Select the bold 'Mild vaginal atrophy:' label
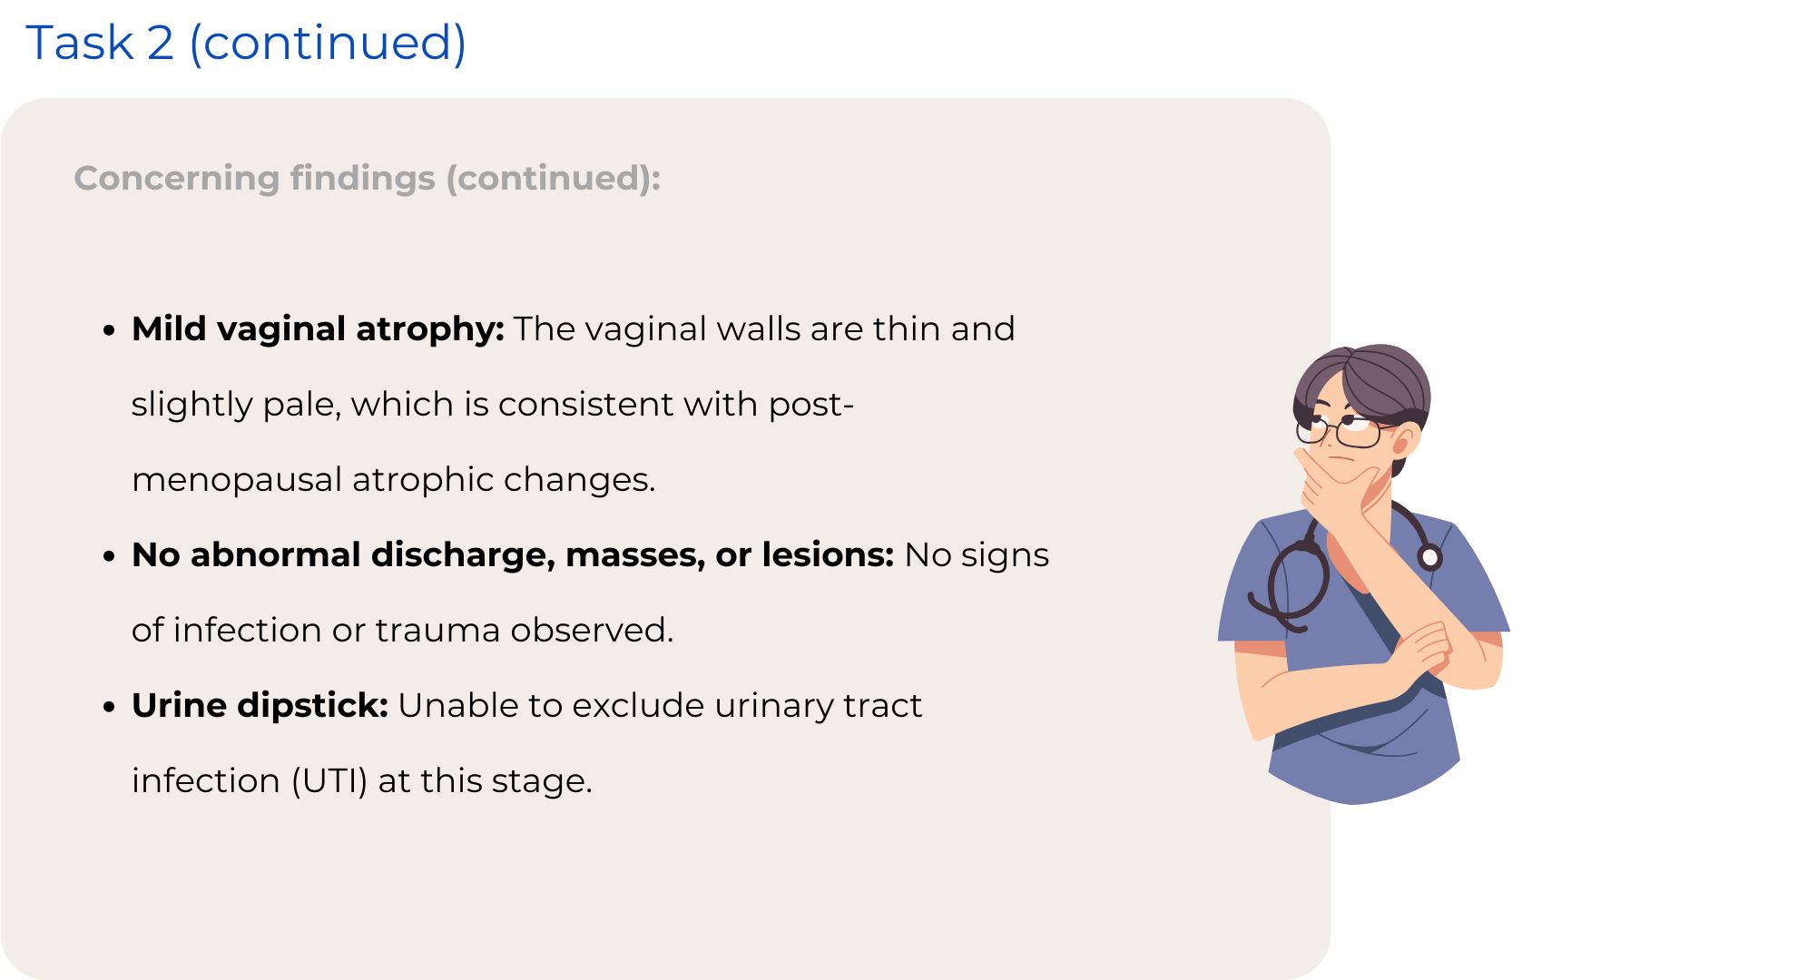The width and height of the screenshot is (1797, 980). [318, 328]
